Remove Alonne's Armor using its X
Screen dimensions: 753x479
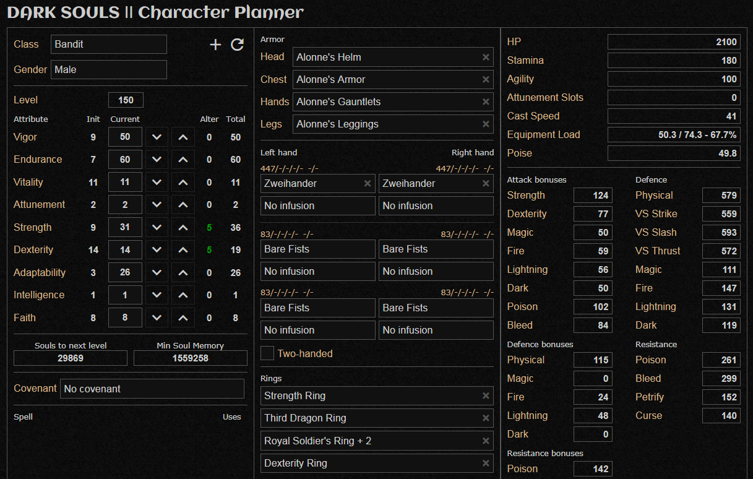(x=486, y=79)
